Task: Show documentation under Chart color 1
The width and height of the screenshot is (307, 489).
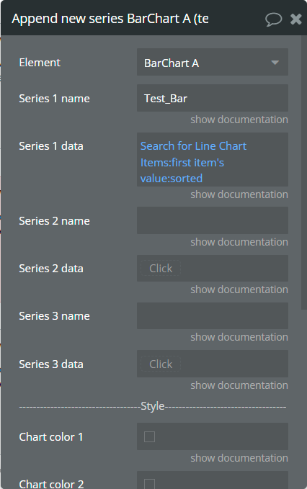Action: 239,458
